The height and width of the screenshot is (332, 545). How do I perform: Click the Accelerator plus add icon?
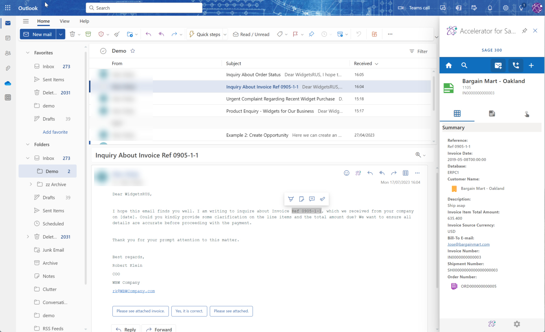[531, 65]
